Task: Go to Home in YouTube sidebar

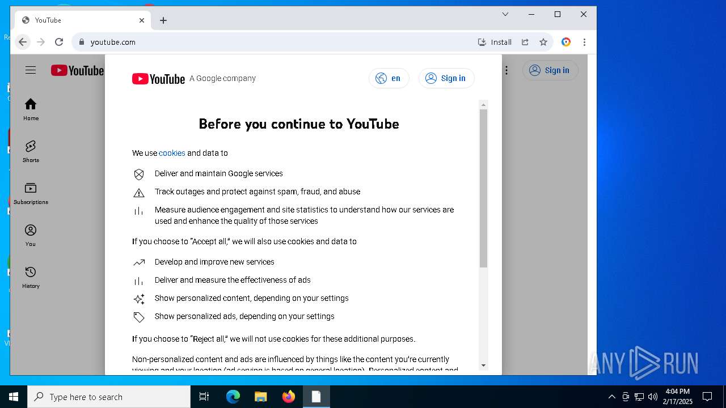Action: tap(31, 109)
